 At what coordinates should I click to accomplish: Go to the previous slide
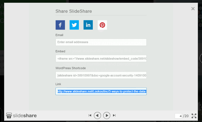pyautogui.click(x=97, y=115)
